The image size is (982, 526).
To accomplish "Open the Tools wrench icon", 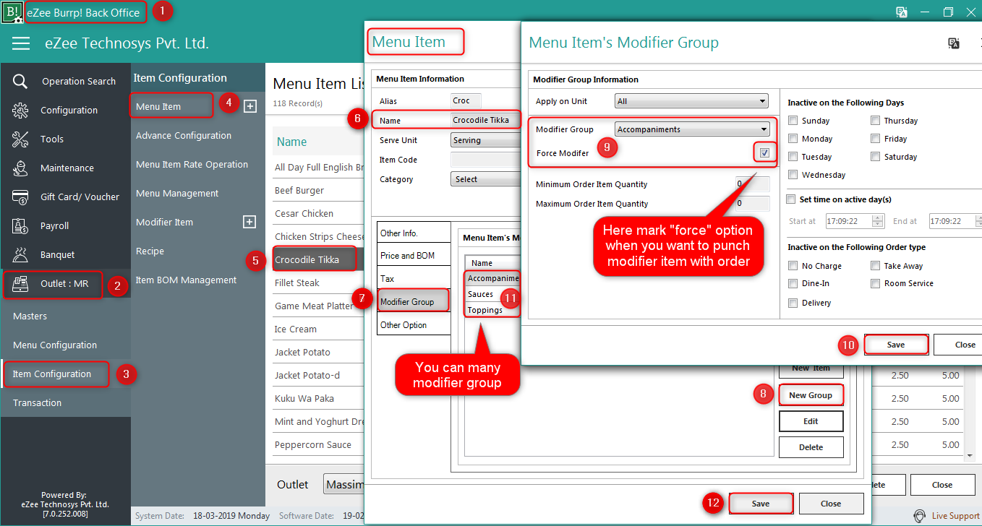I will (x=20, y=139).
